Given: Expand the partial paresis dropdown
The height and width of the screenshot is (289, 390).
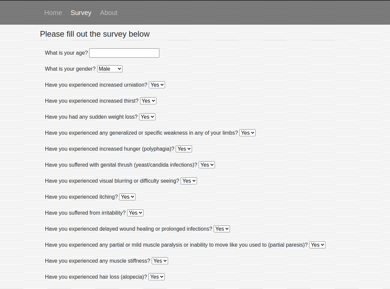Looking at the screenshot, I should [x=317, y=245].
